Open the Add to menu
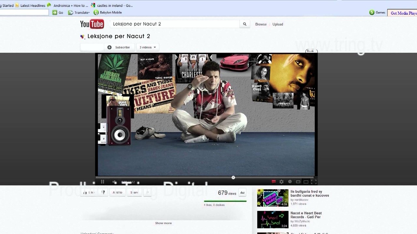Screen dimensions: 417x234 (117, 192)
